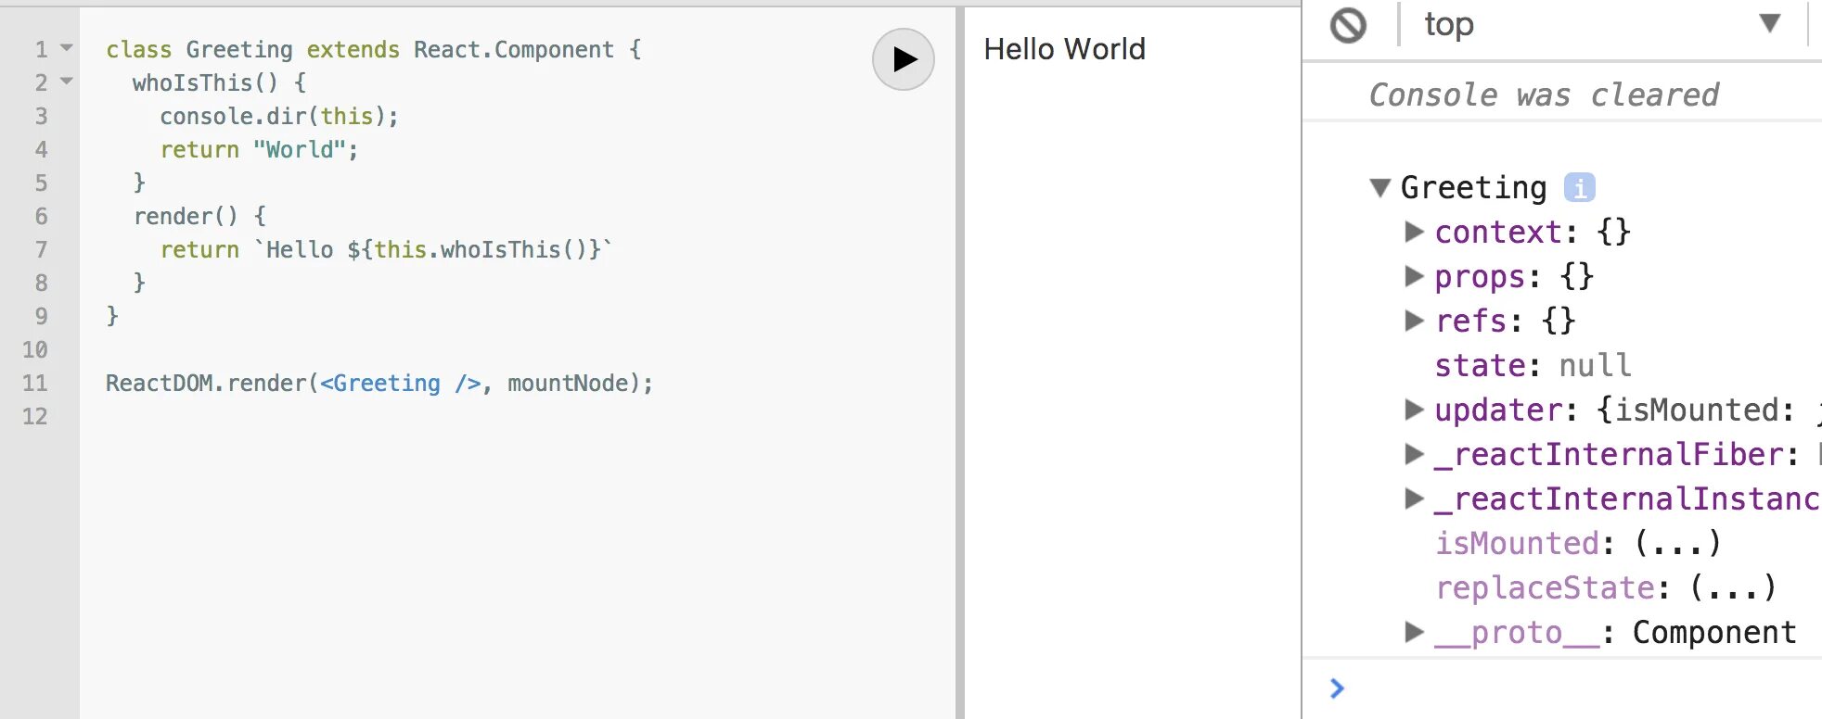
Task: Expand the refs property
Action: pos(1414,321)
